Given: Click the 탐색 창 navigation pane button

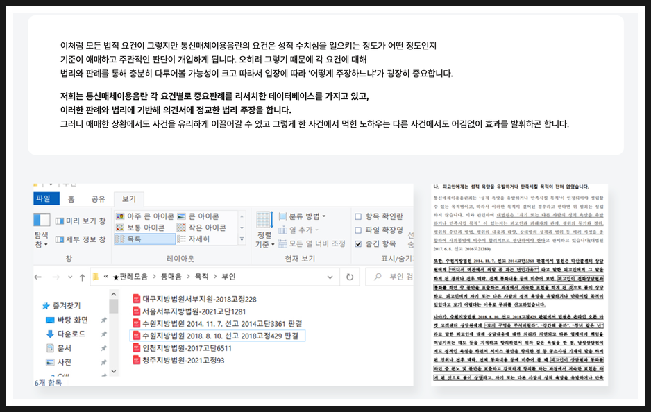Looking at the screenshot, I should point(41,231).
